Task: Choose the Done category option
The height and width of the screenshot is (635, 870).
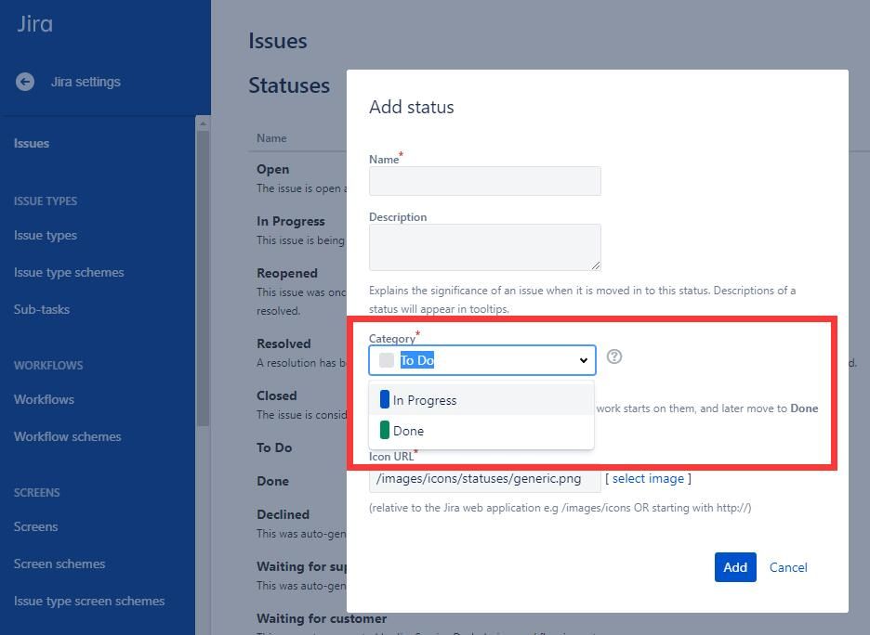Action: point(481,431)
